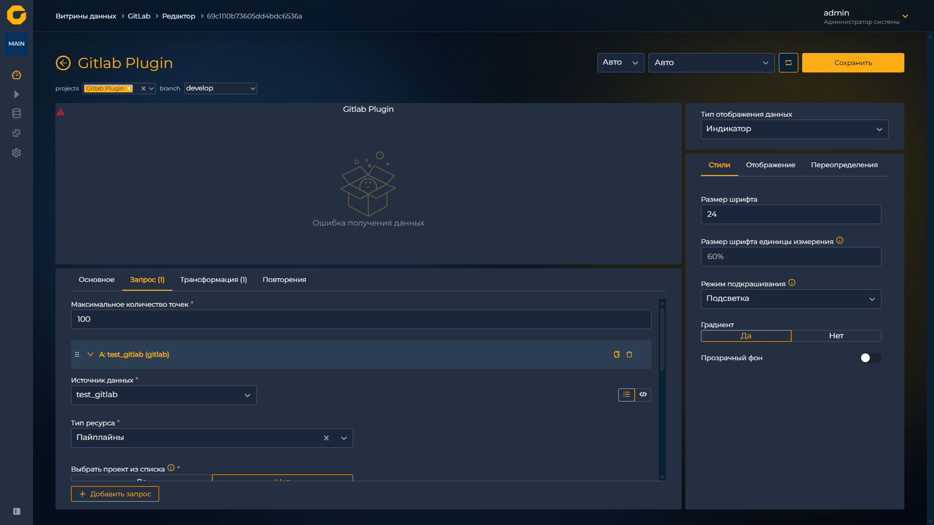Click the red warning triangle icon
Viewport: 934px width, 525px height.
pos(61,112)
